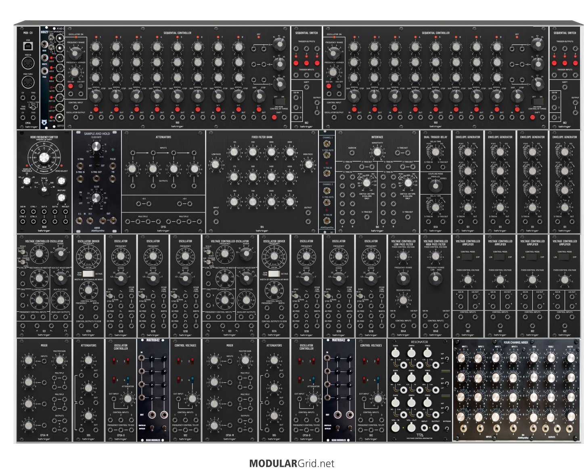Click the 500 band knob on Fixed Filter Bank
Screen dimensions: 584x472
253,176
